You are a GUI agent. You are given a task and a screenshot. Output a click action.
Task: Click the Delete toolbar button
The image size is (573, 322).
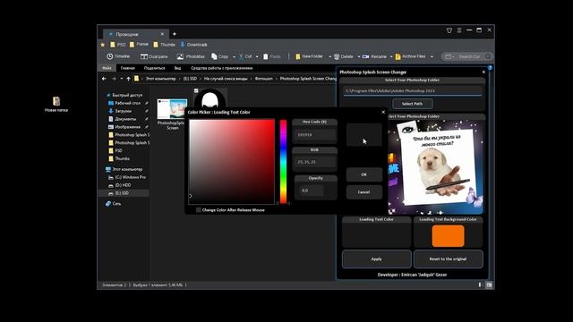tap(344, 56)
